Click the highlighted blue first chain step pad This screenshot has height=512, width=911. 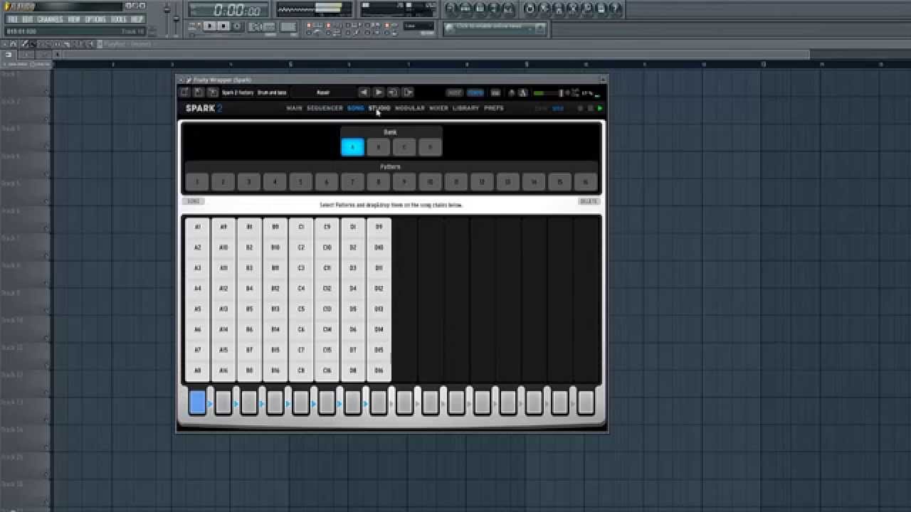(x=197, y=402)
